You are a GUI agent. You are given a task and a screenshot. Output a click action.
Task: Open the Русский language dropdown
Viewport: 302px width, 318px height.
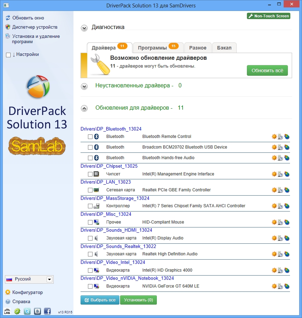(x=50, y=279)
